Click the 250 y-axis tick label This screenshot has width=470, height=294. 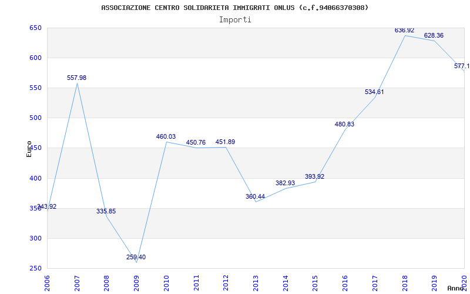pos(35,269)
